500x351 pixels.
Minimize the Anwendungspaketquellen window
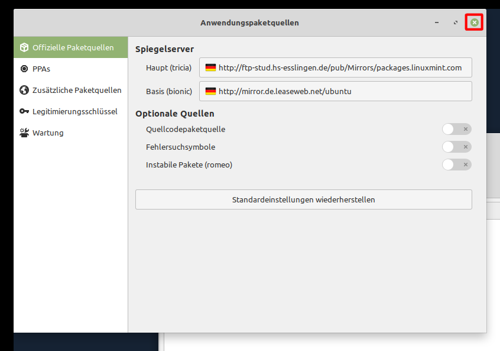pos(436,22)
